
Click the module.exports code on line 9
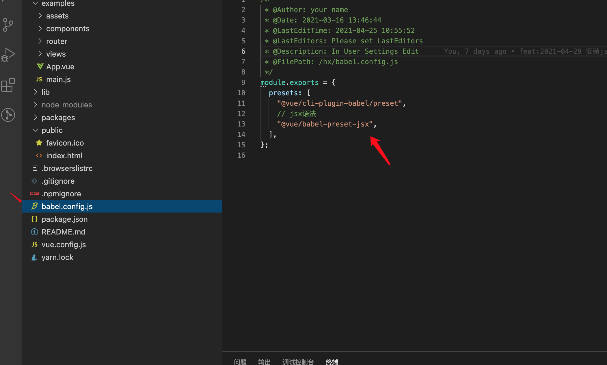[289, 83]
